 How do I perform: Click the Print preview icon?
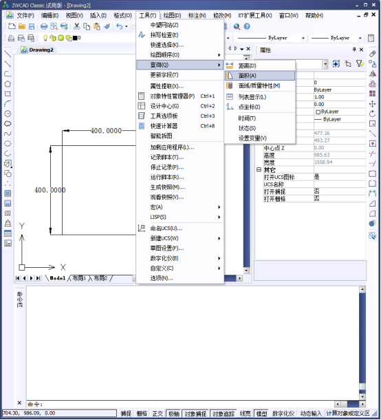coord(54,26)
